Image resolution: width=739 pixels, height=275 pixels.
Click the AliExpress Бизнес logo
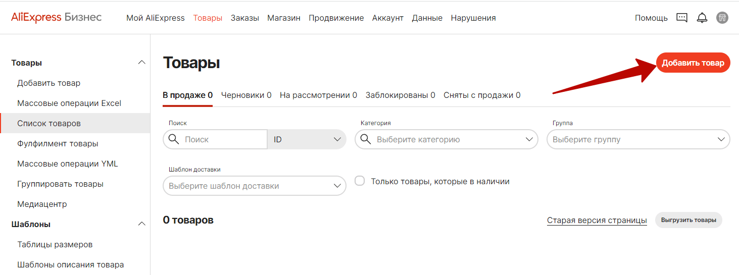[x=56, y=17]
